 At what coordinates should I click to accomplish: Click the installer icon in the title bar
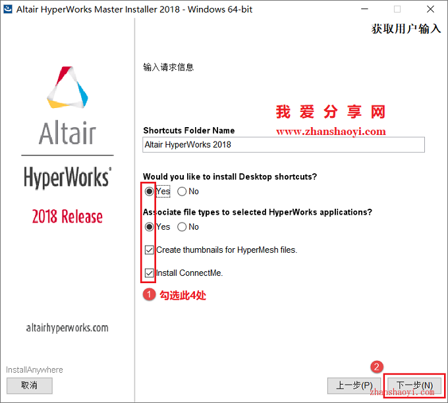[x=8, y=9]
